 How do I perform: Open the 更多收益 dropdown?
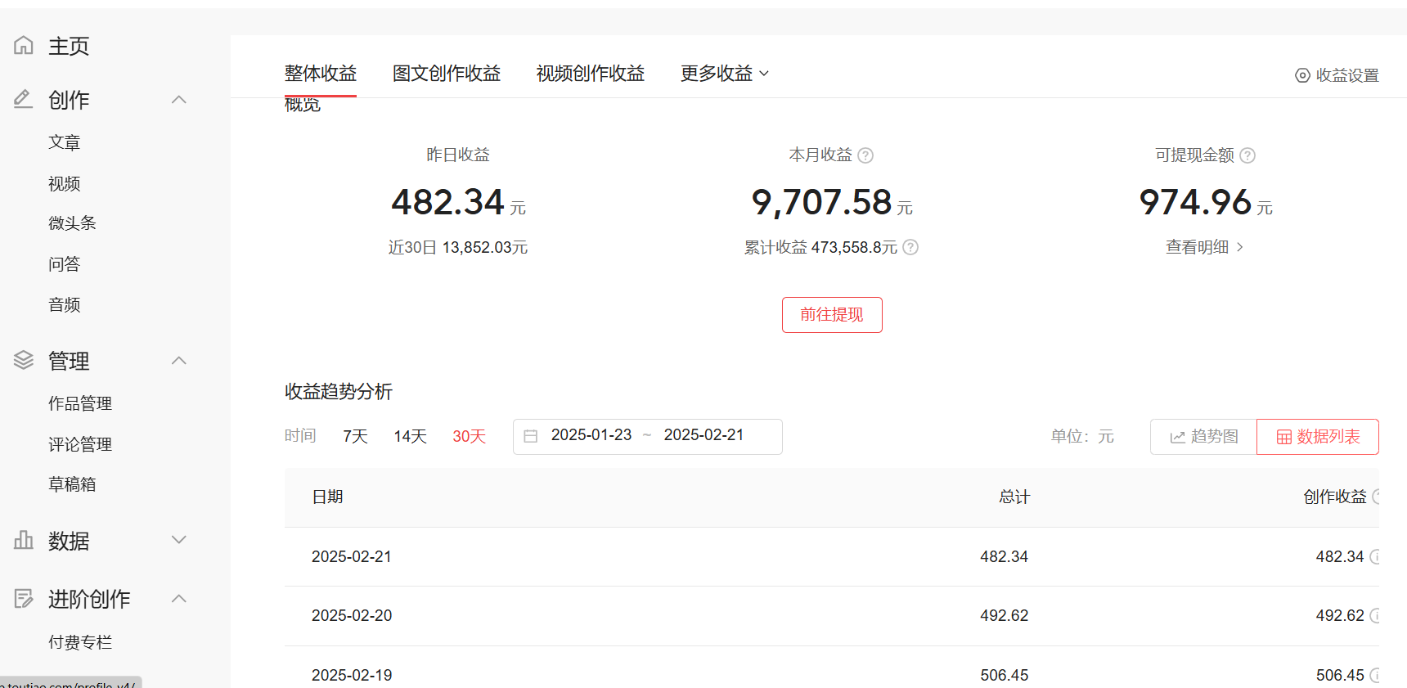pyautogui.click(x=725, y=74)
